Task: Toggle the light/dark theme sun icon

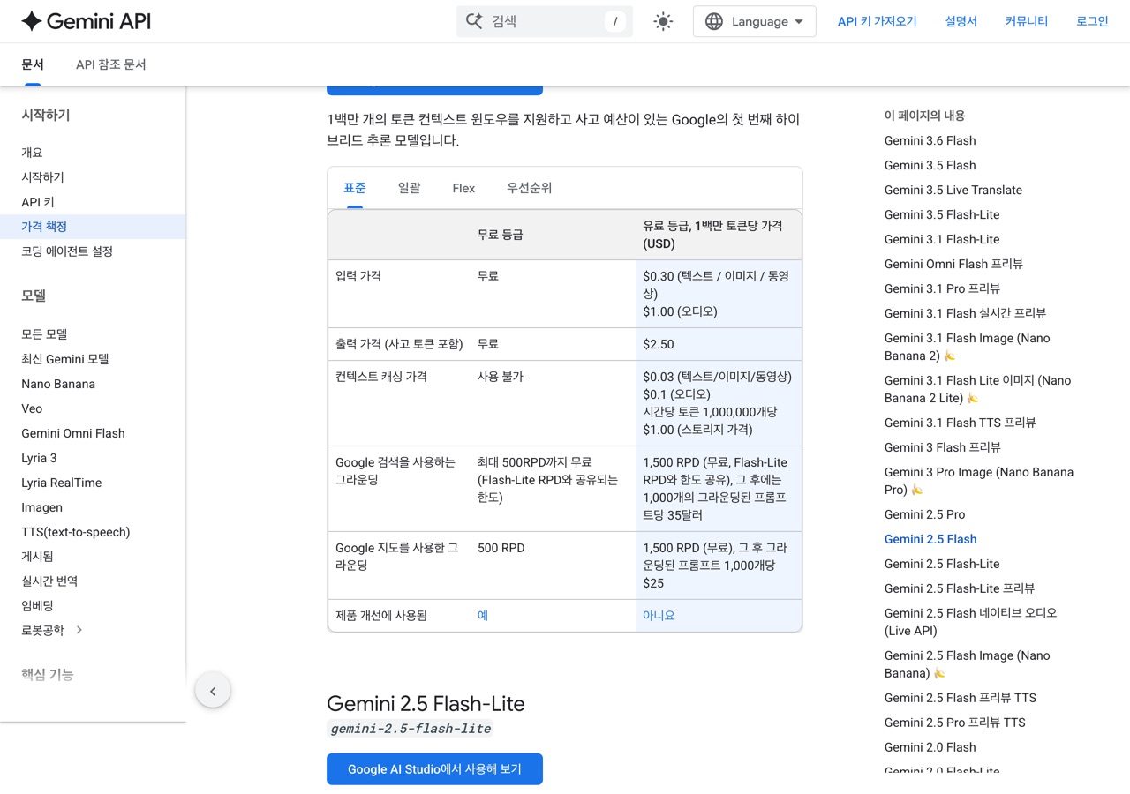Action: tap(663, 21)
